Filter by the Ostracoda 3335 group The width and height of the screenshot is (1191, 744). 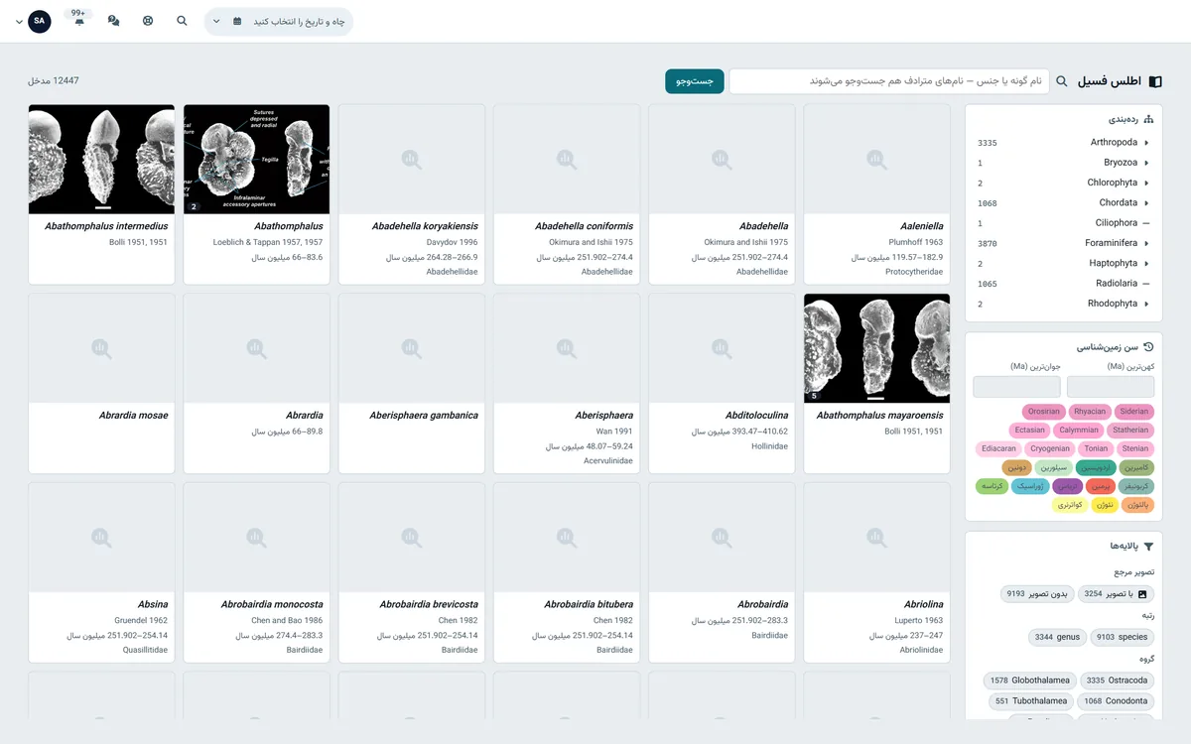point(1118,681)
